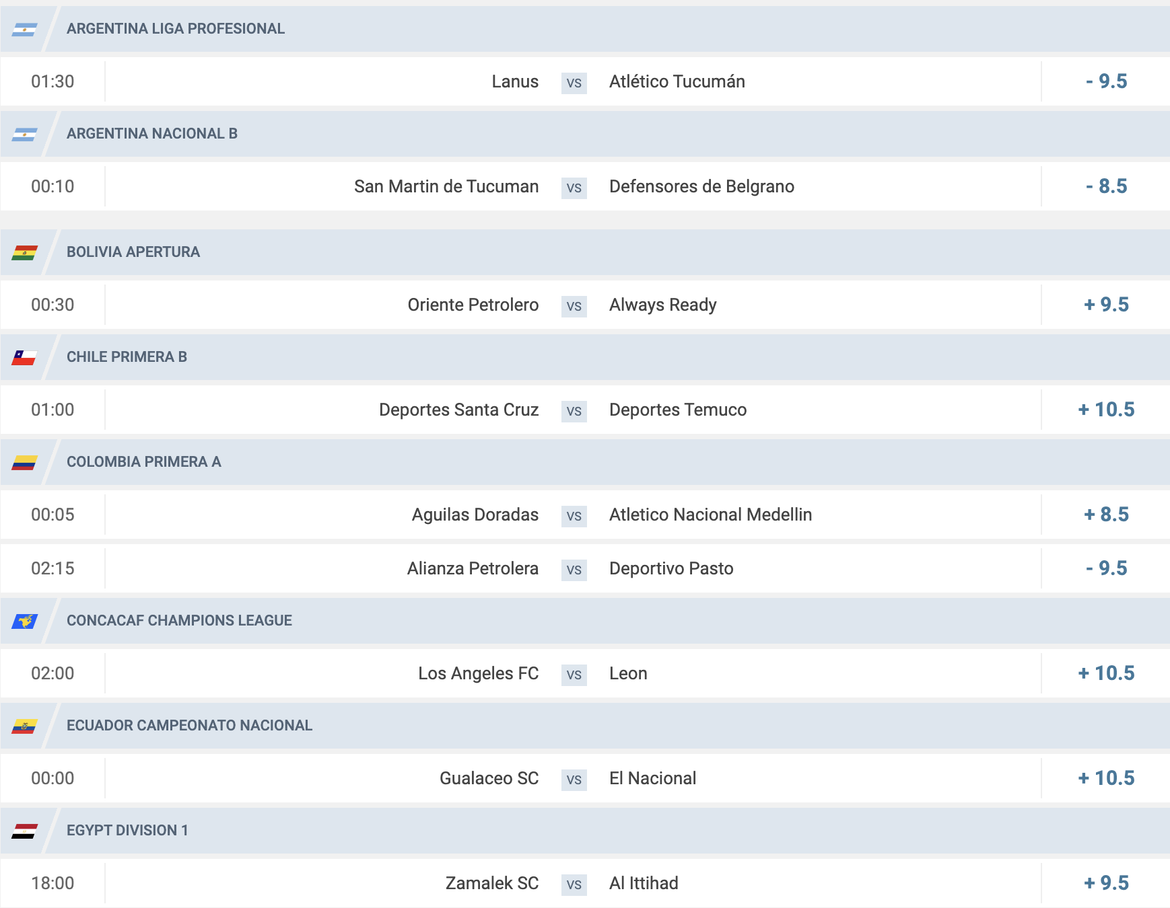This screenshot has width=1170, height=908.
Task: Open the Colombia Primera A league header
Action: coord(585,462)
